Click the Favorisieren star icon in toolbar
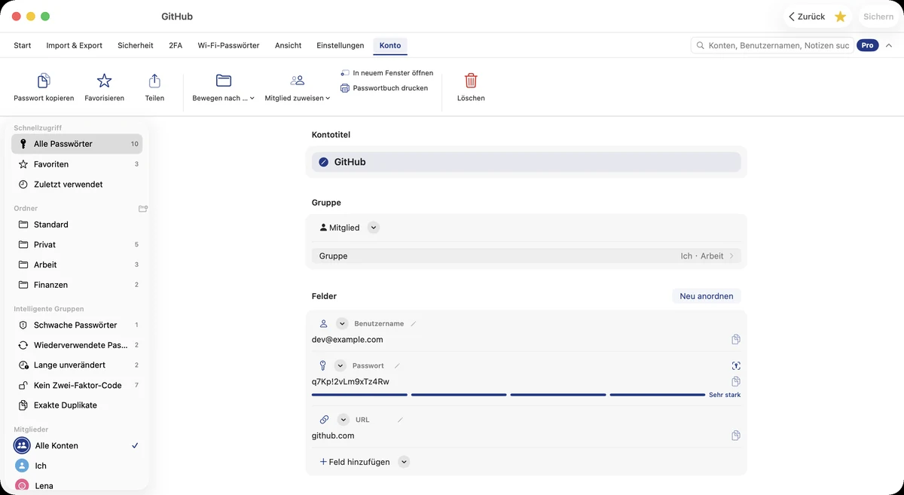 [x=104, y=81]
